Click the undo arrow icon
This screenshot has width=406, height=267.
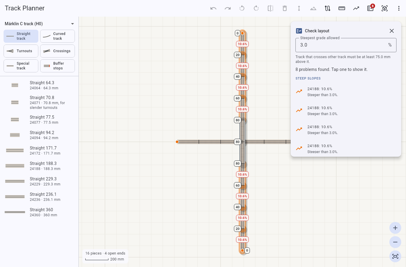213,8
